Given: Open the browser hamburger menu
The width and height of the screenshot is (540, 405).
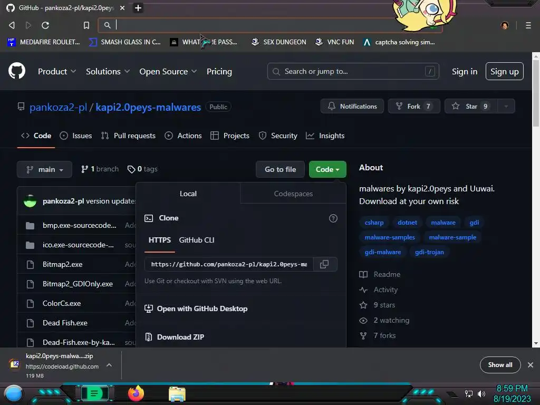Looking at the screenshot, I should 528,25.
